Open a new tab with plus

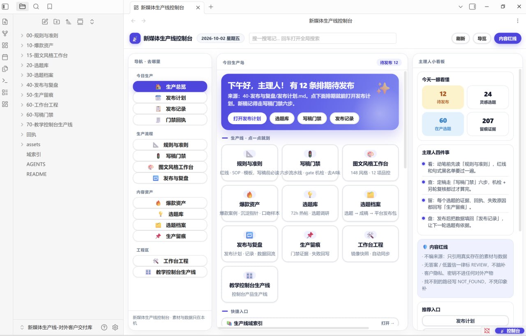(x=211, y=7)
